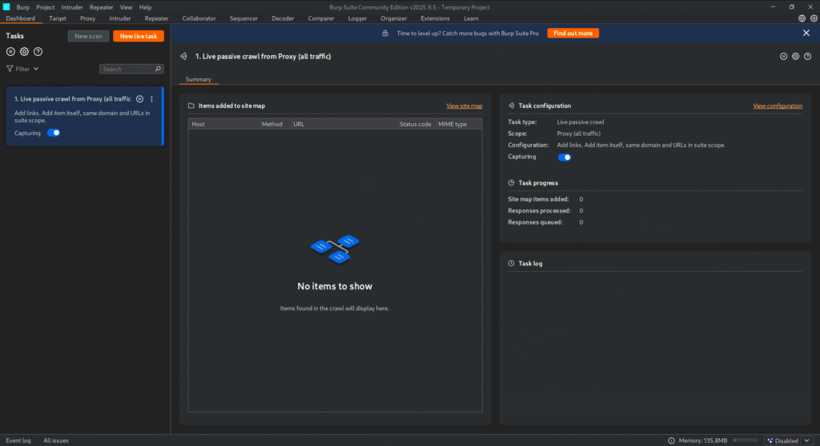
Task: Click the Burp logo icon at the top left
Action: (6, 6)
